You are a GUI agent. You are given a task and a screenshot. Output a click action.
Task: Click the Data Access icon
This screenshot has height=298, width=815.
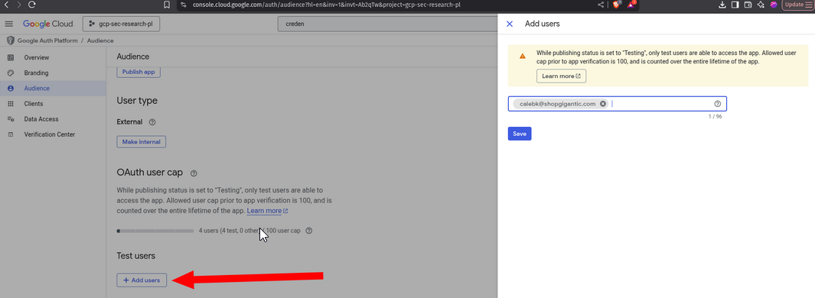11,119
